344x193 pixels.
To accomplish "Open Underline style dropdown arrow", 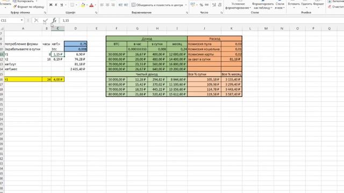I will coord(66,5).
